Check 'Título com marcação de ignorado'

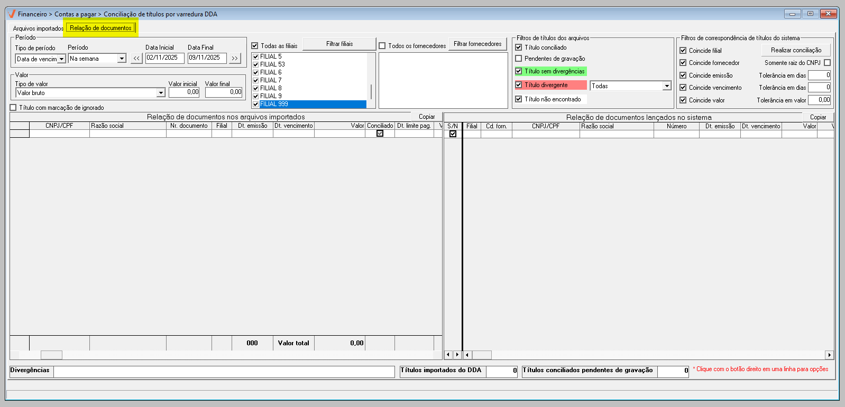[x=13, y=108]
